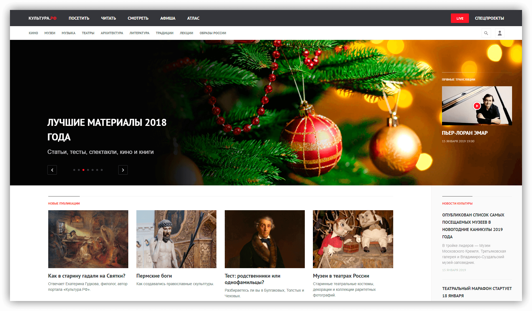Open the Пермские боги article title
This screenshot has height=311, width=532.
[154, 276]
